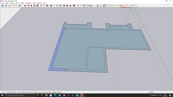Click the orange triangle ruler plugin icon
Image resolution: width=173 pixels, height=97 pixels.
[x=124, y=5]
